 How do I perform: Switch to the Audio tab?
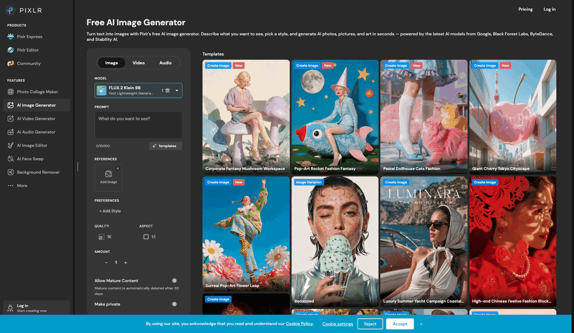tap(165, 63)
